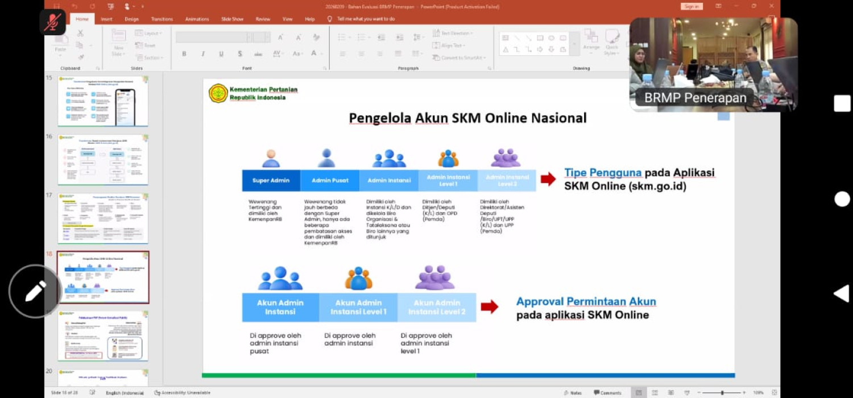Adjust the zoom slider handle
The height and width of the screenshot is (398, 853).
(x=722, y=392)
